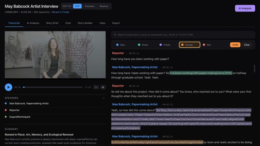The width and height of the screenshot is (260, 146).
Task: Jump to next search result arrow
Action: pos(251,35)
